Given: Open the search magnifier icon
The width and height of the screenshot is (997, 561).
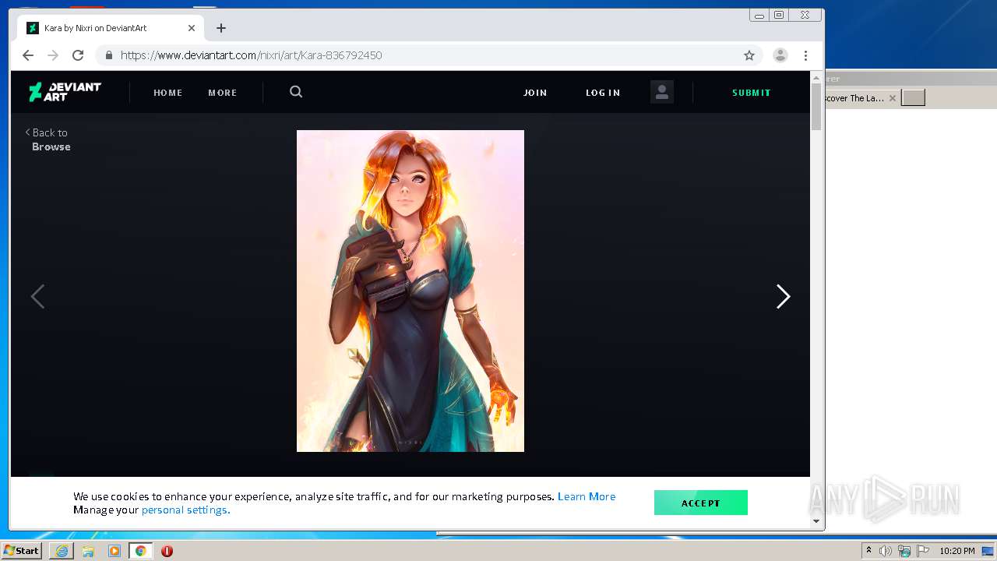Looking at the screenshot, I should tap(296, 92).
